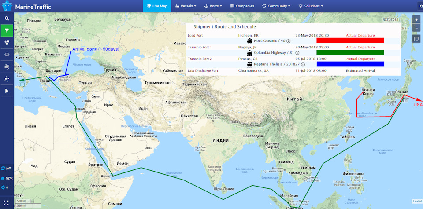Click the 'Estimated Arrival' status text
Screen dimensions: 423x209
point(360,70)
